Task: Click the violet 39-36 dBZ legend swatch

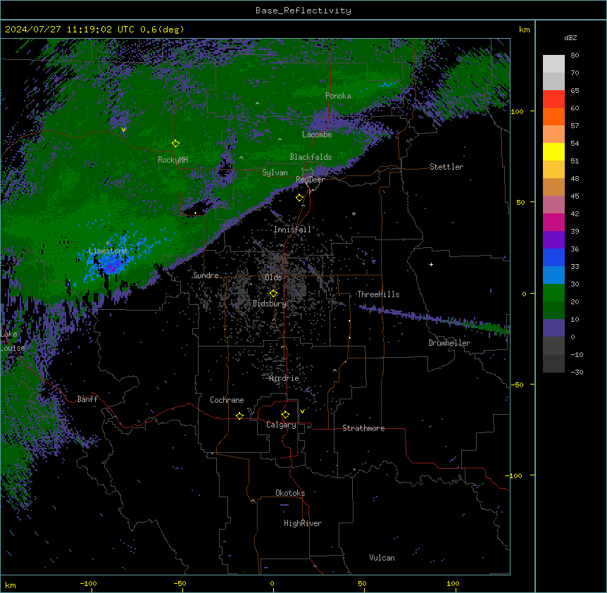Action: (553, 240)
